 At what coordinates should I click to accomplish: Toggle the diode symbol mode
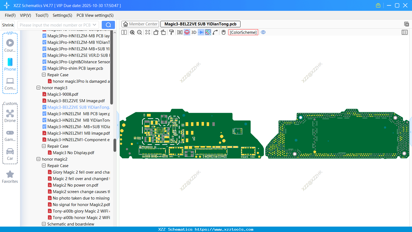point(201,32)
